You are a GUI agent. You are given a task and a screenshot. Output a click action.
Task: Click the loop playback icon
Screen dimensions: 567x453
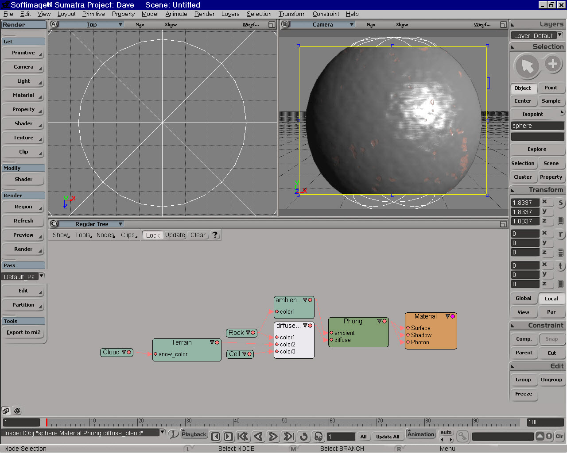(303, 437)
